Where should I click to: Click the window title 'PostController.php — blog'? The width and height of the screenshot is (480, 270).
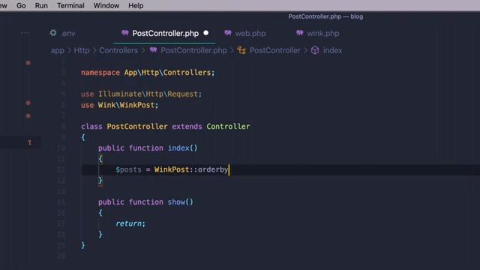[x=325, y=16]
